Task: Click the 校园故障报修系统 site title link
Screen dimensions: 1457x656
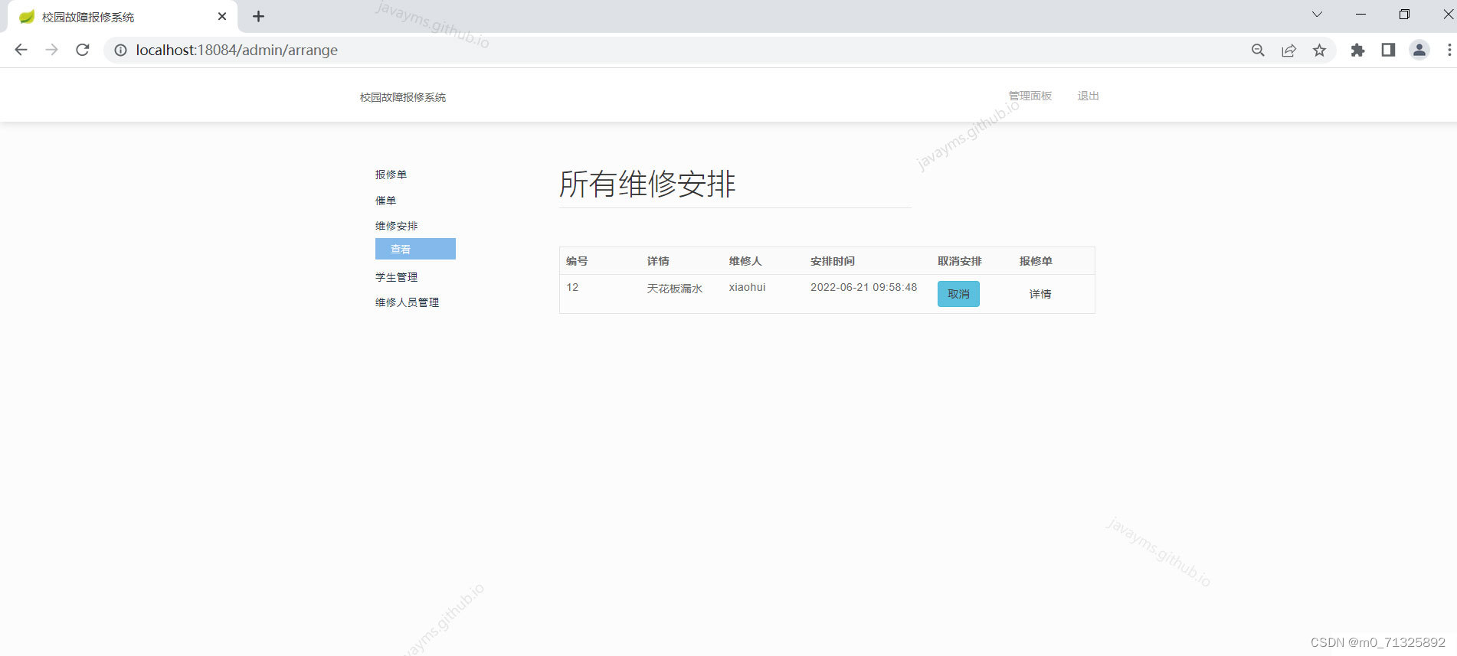Action: point(403,97)
